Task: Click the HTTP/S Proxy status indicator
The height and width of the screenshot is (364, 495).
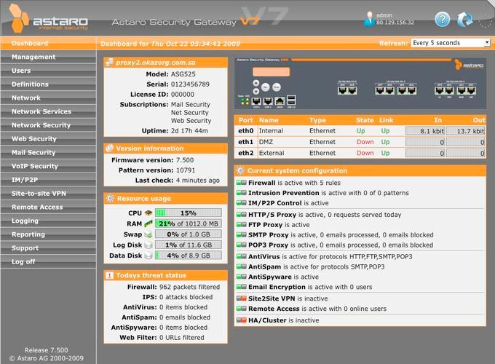Action: pos(242,214)
